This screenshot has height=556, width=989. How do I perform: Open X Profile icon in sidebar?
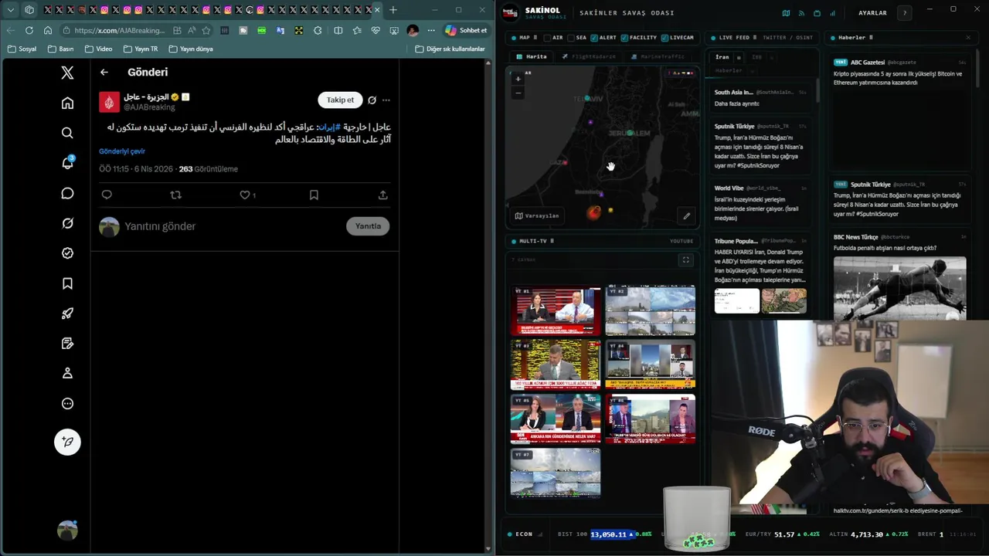(67, 373)
